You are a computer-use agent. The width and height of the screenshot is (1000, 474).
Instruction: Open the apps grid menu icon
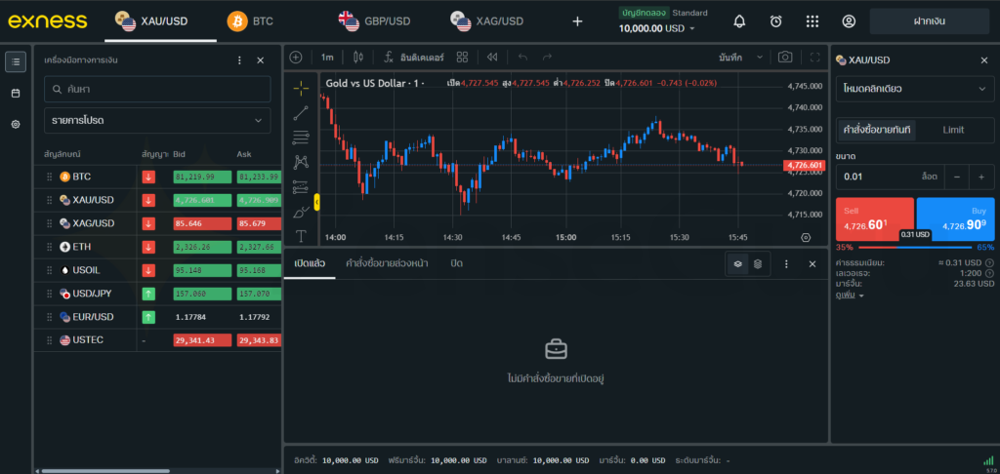[812, 21]
